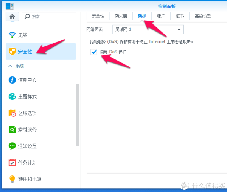Open 信息中心 info icon
This screenshot has width=227, height=192.
12,80
